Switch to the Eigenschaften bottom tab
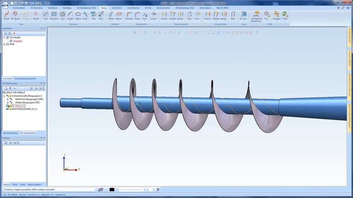Screen dimensions: 353x198 (x=34, y=185)
